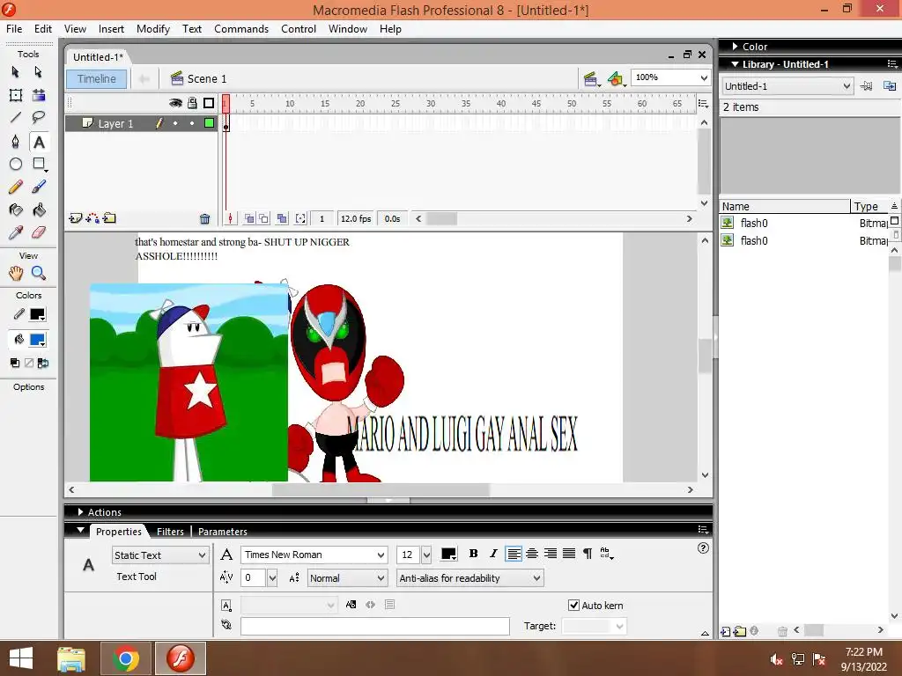Click the Center Frame timeline icon
902x676 pixels.
coord(230,218)
